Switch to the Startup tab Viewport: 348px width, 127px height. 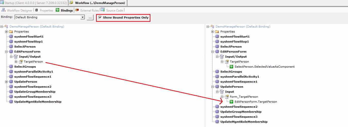click(34, 3)
